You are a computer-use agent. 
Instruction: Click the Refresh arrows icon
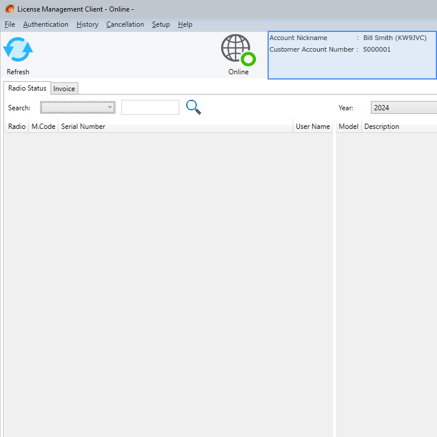18,50
